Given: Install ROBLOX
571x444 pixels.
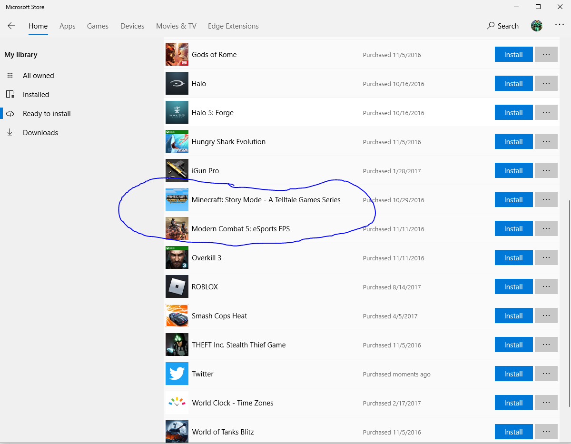Looking at the screenshot, I should click(x=513, y=287).
